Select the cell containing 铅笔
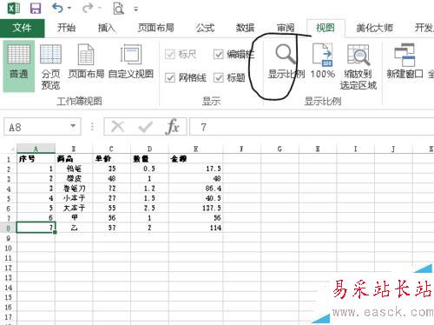This screenshot has width=434, height=325. [74, 169]
